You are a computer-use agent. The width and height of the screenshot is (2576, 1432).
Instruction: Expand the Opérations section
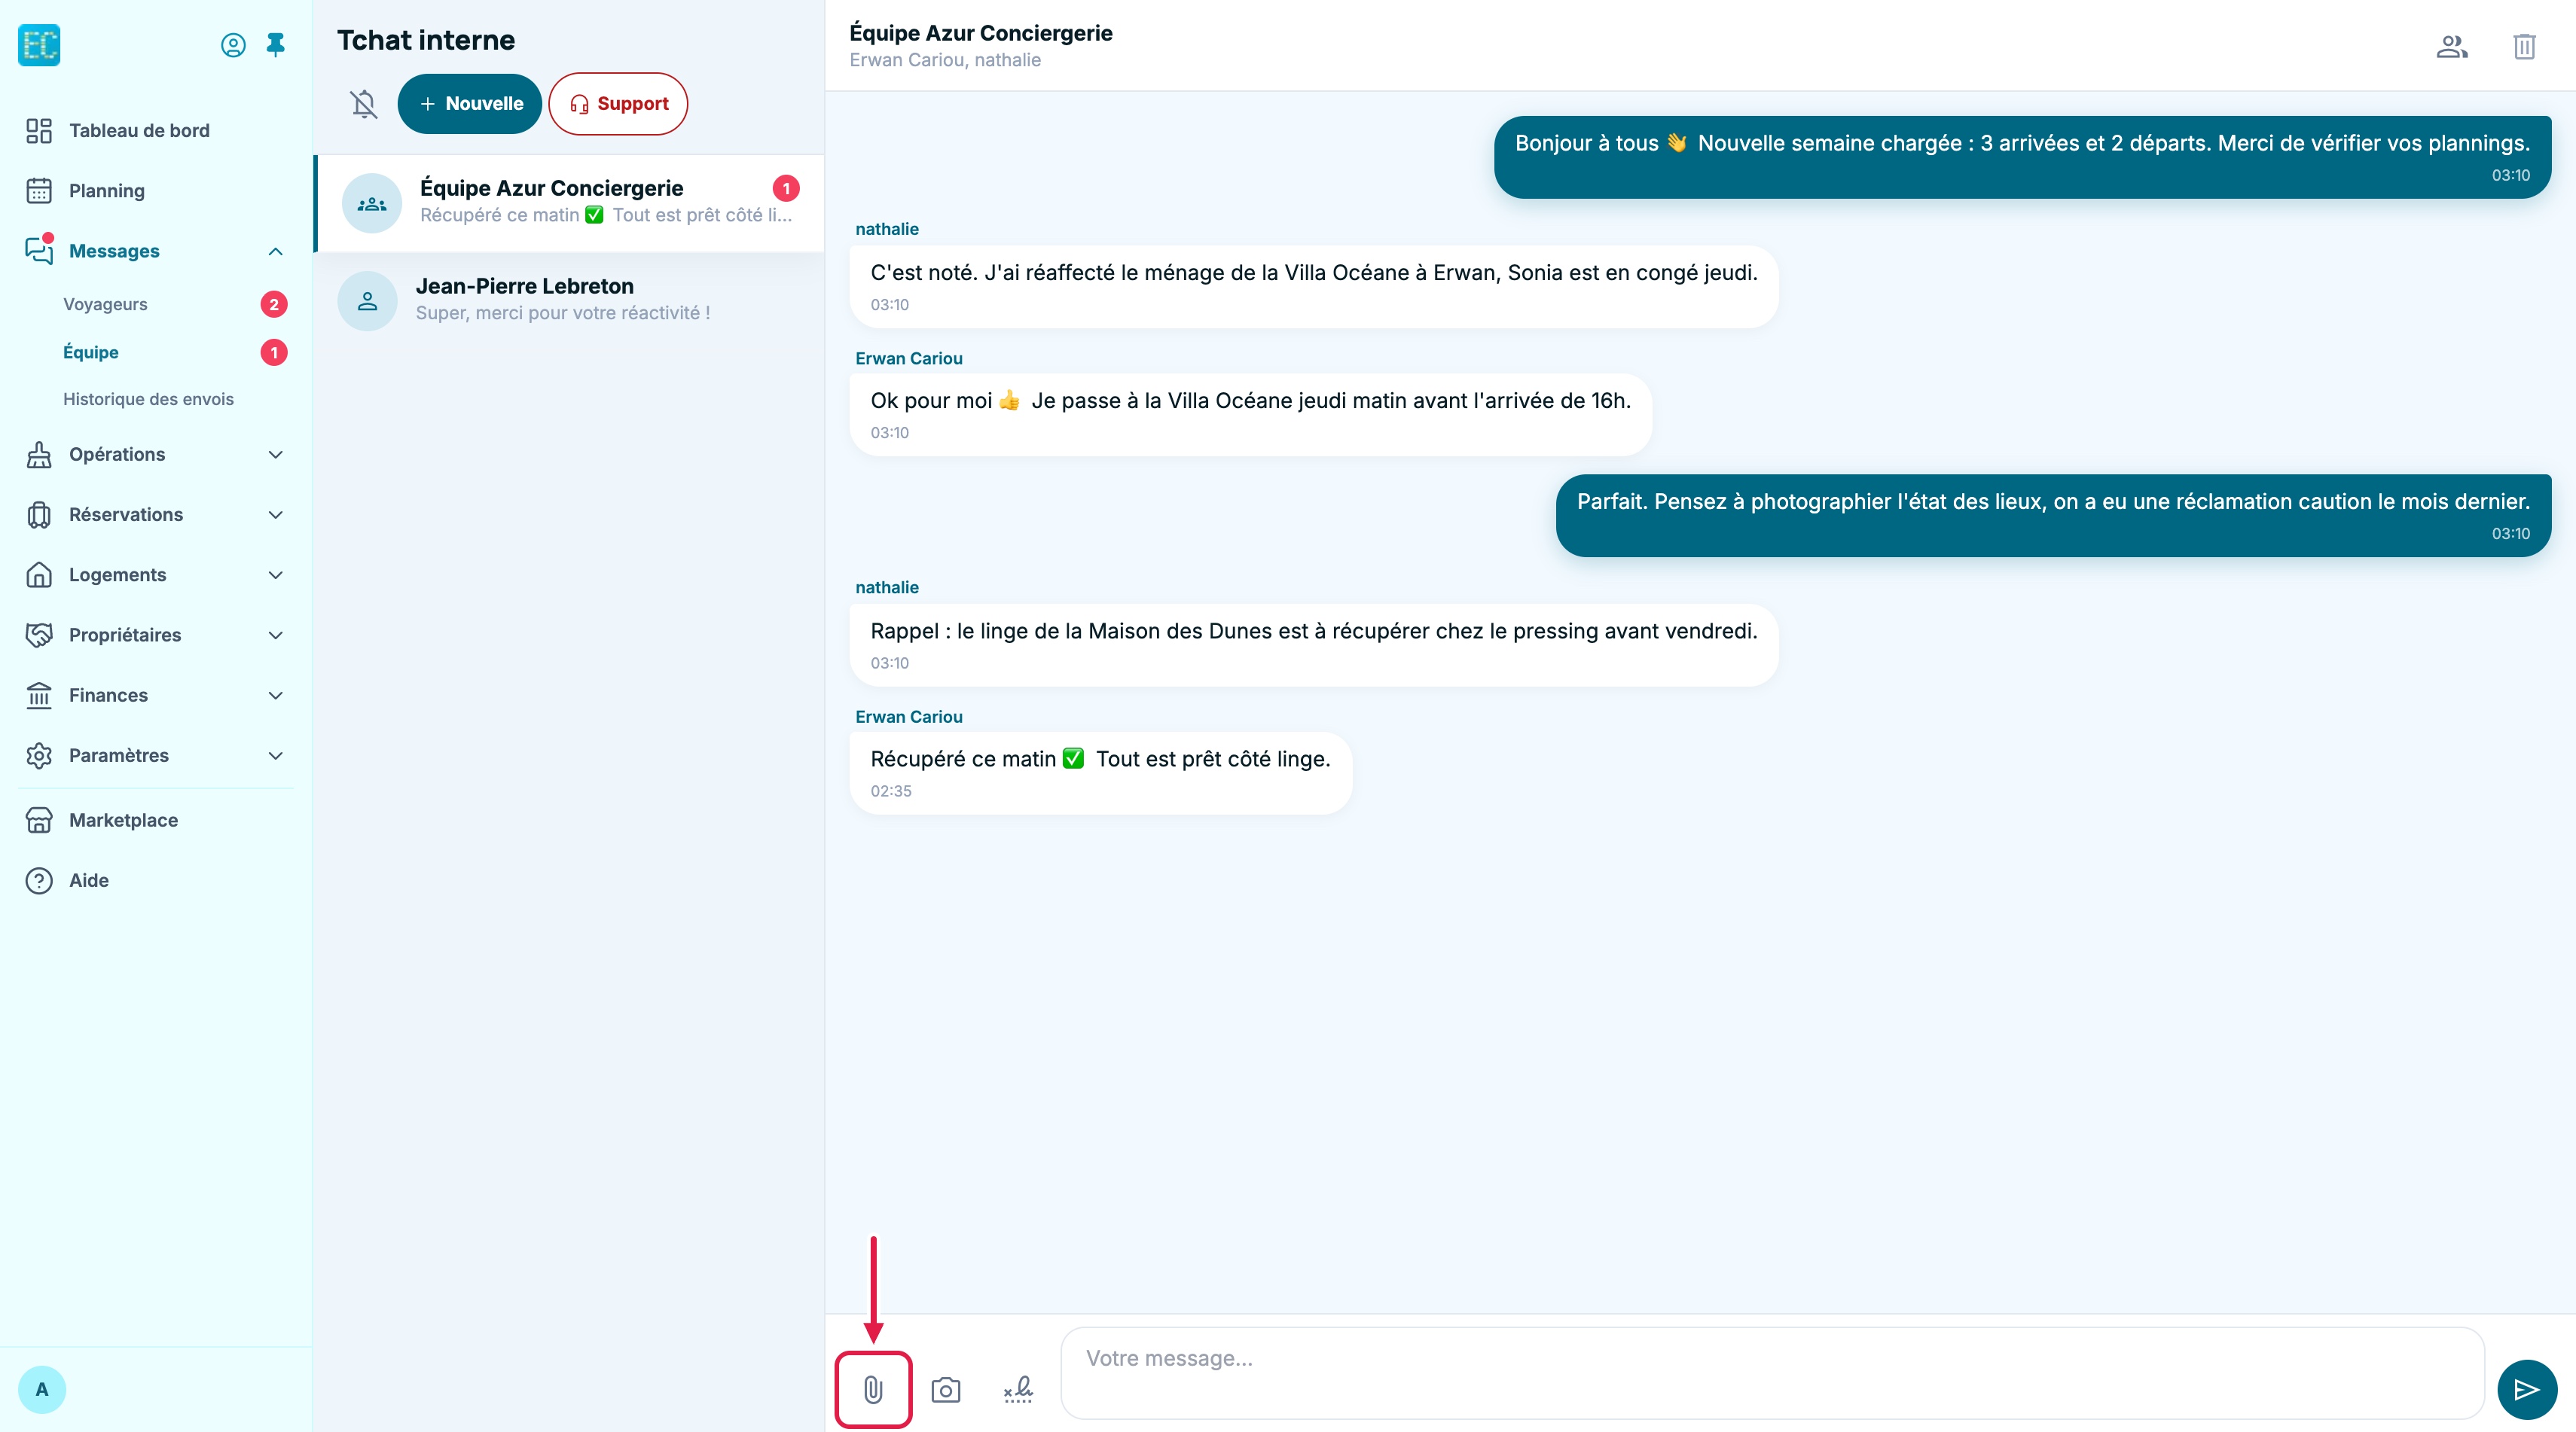coord(155,455)
